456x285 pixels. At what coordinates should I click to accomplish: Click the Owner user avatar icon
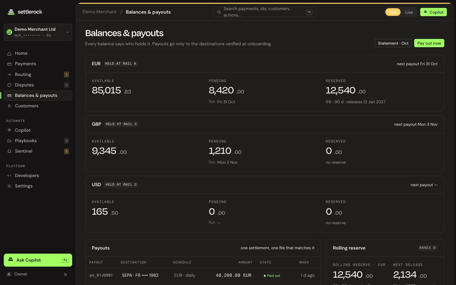pyautogui.click(x=9, y=274)
